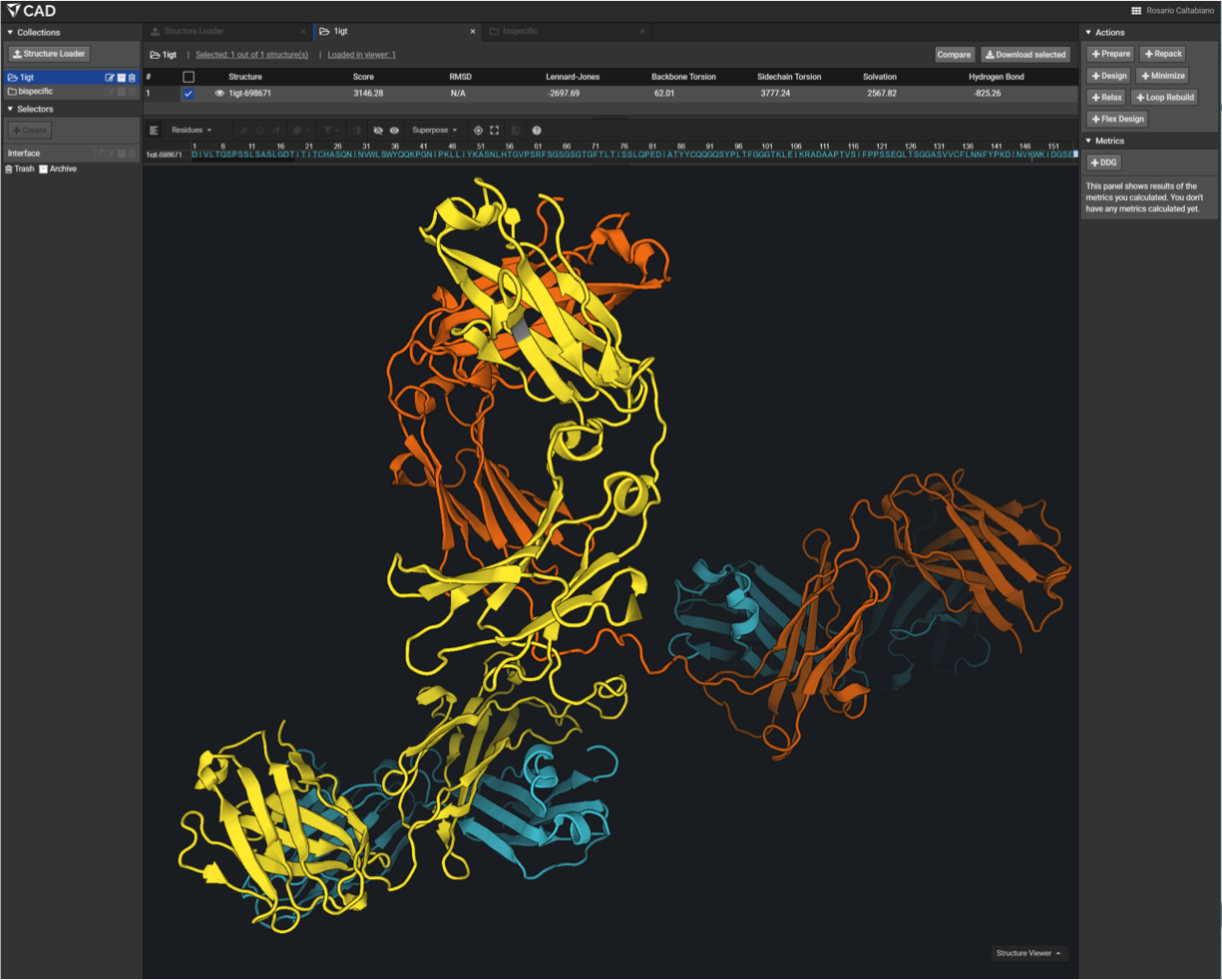Click the center/focus target icon in viewer toolbar

[x=478, y=131]
